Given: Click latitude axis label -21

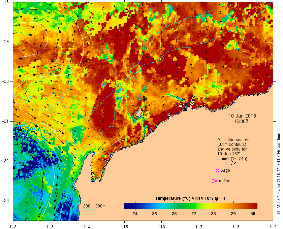Looking at the screenshot, I should pos(5,121).
